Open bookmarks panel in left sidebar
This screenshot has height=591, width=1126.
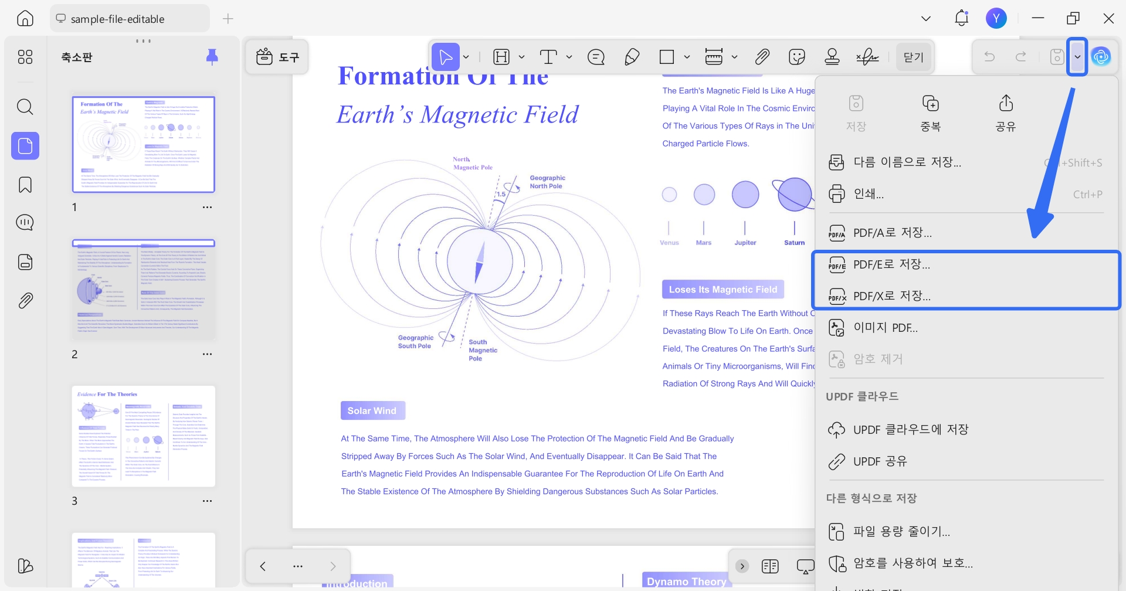tap(25, 185)
